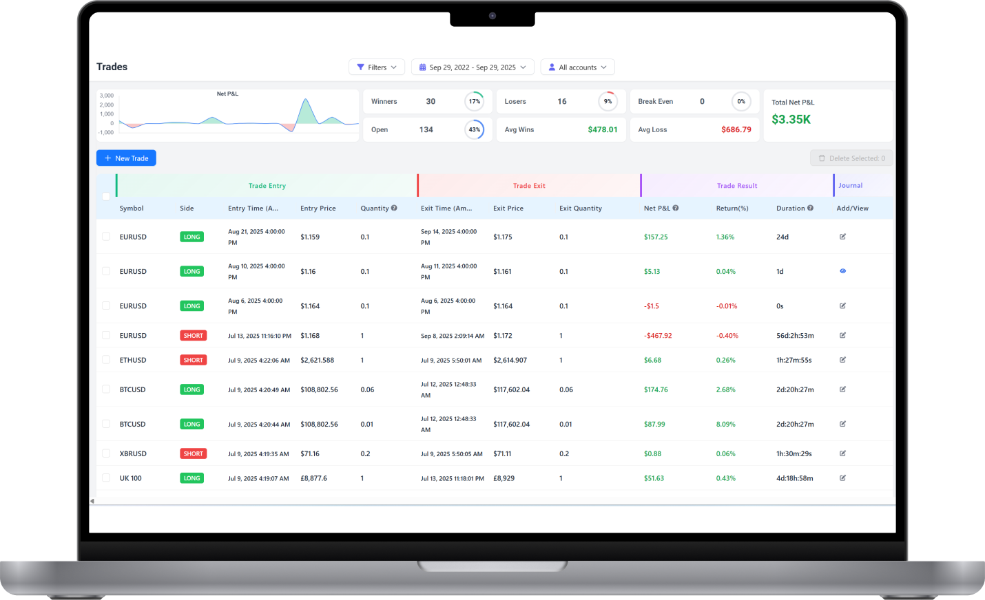The height and width of the screenshot is (600, 985).
Task: Toggle the select-all trades checkbox
Action: tap(106, 196)
